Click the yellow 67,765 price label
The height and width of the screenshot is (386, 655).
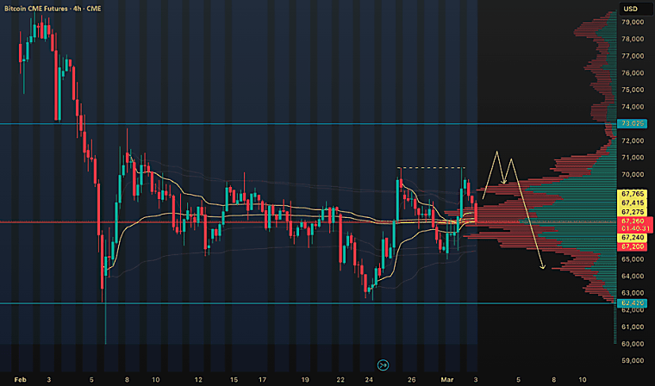pyautogui.click(x=632, y=194)
